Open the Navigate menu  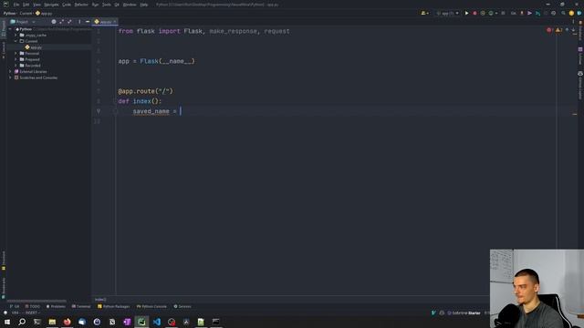coord(51,5)
